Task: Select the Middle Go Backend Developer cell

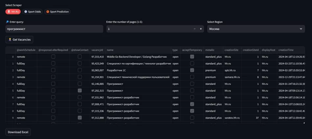Action: [138, 57]
